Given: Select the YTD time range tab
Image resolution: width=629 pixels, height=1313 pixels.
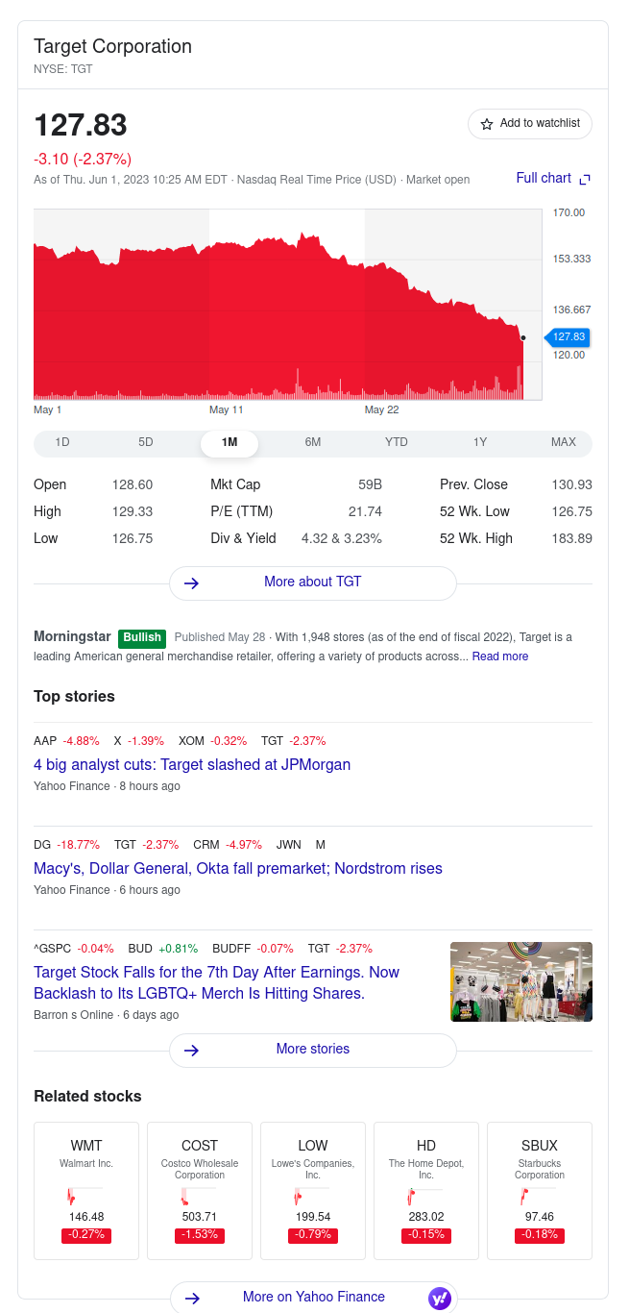Looking at the screenshot, I should point(397,442).
